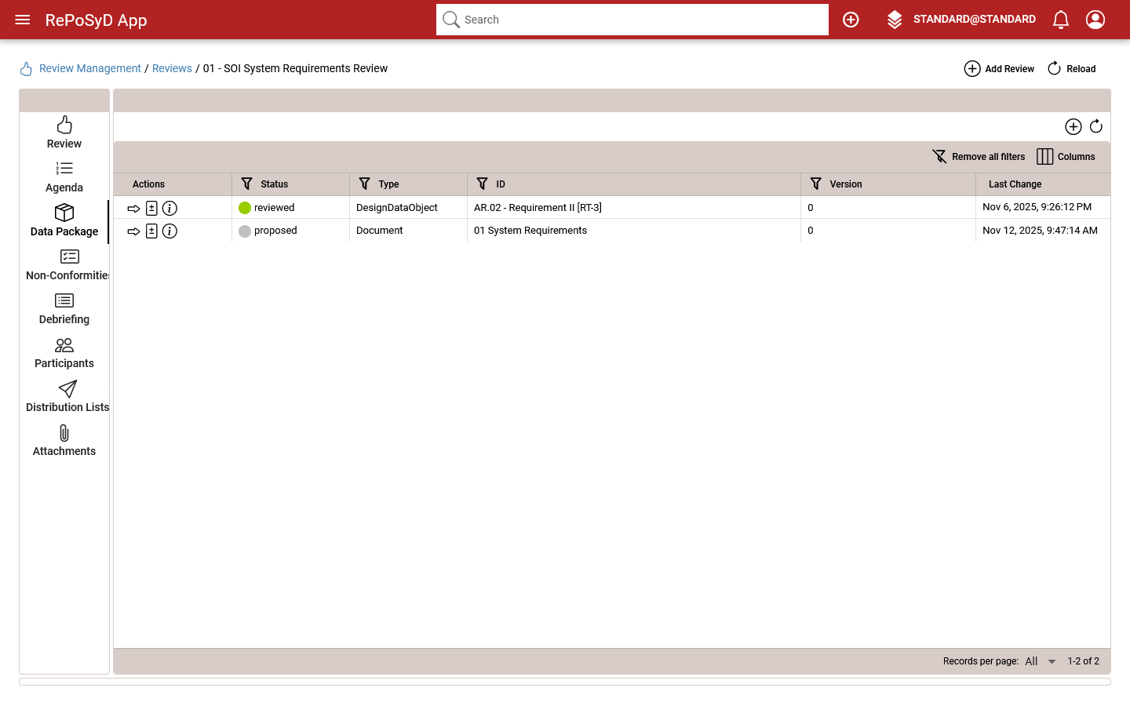This screenshot has width=1130, height=706.
Task: Click arrow icon on 01 System Requirements row
Action: [x=133, y=231]
